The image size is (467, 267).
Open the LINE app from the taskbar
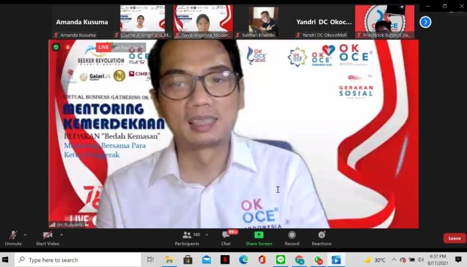pos(281,260)
